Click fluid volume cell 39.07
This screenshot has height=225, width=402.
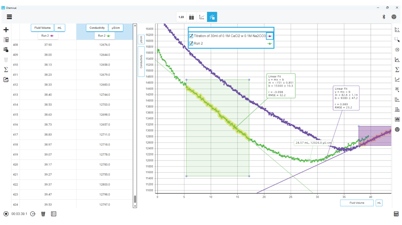pos(48,155)
